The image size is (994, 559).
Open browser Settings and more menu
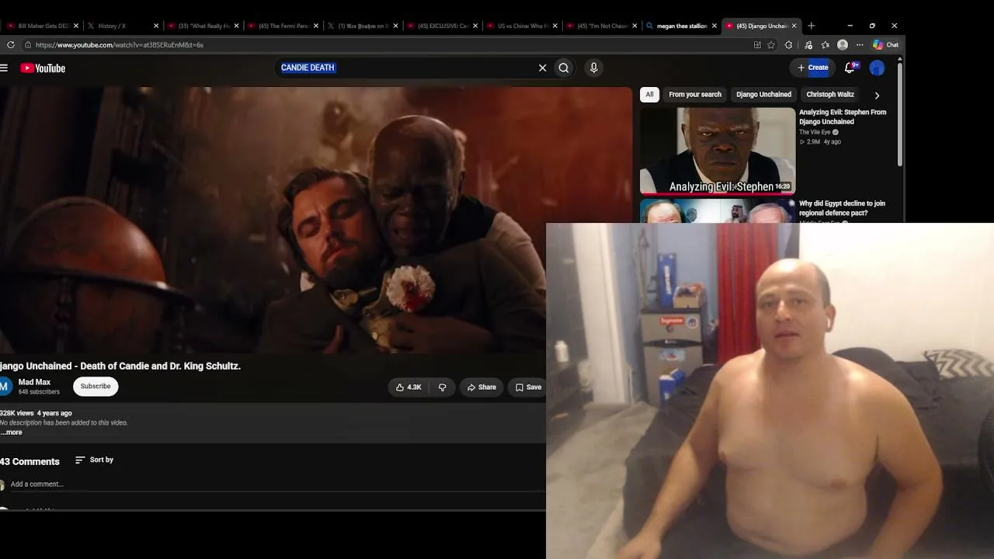click(x=860, y=45)
